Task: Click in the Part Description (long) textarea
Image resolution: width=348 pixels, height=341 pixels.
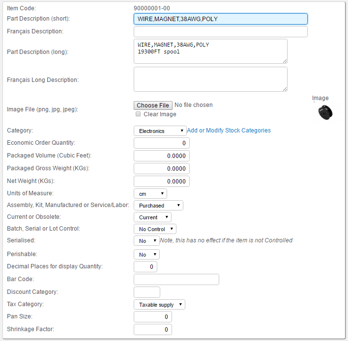Action: (210, 52)
